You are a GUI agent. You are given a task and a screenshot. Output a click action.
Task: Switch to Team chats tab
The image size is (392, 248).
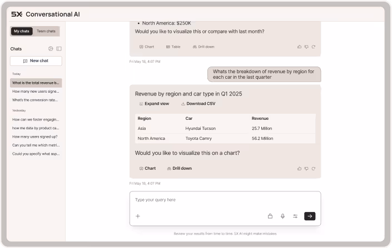click(46, 31)
